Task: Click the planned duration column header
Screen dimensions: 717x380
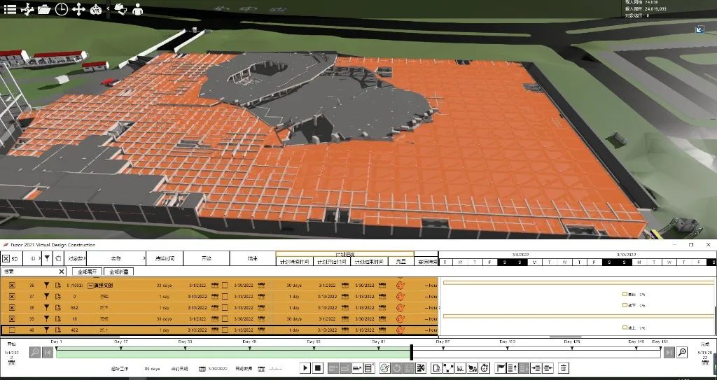Action: [x=294, y=262]
